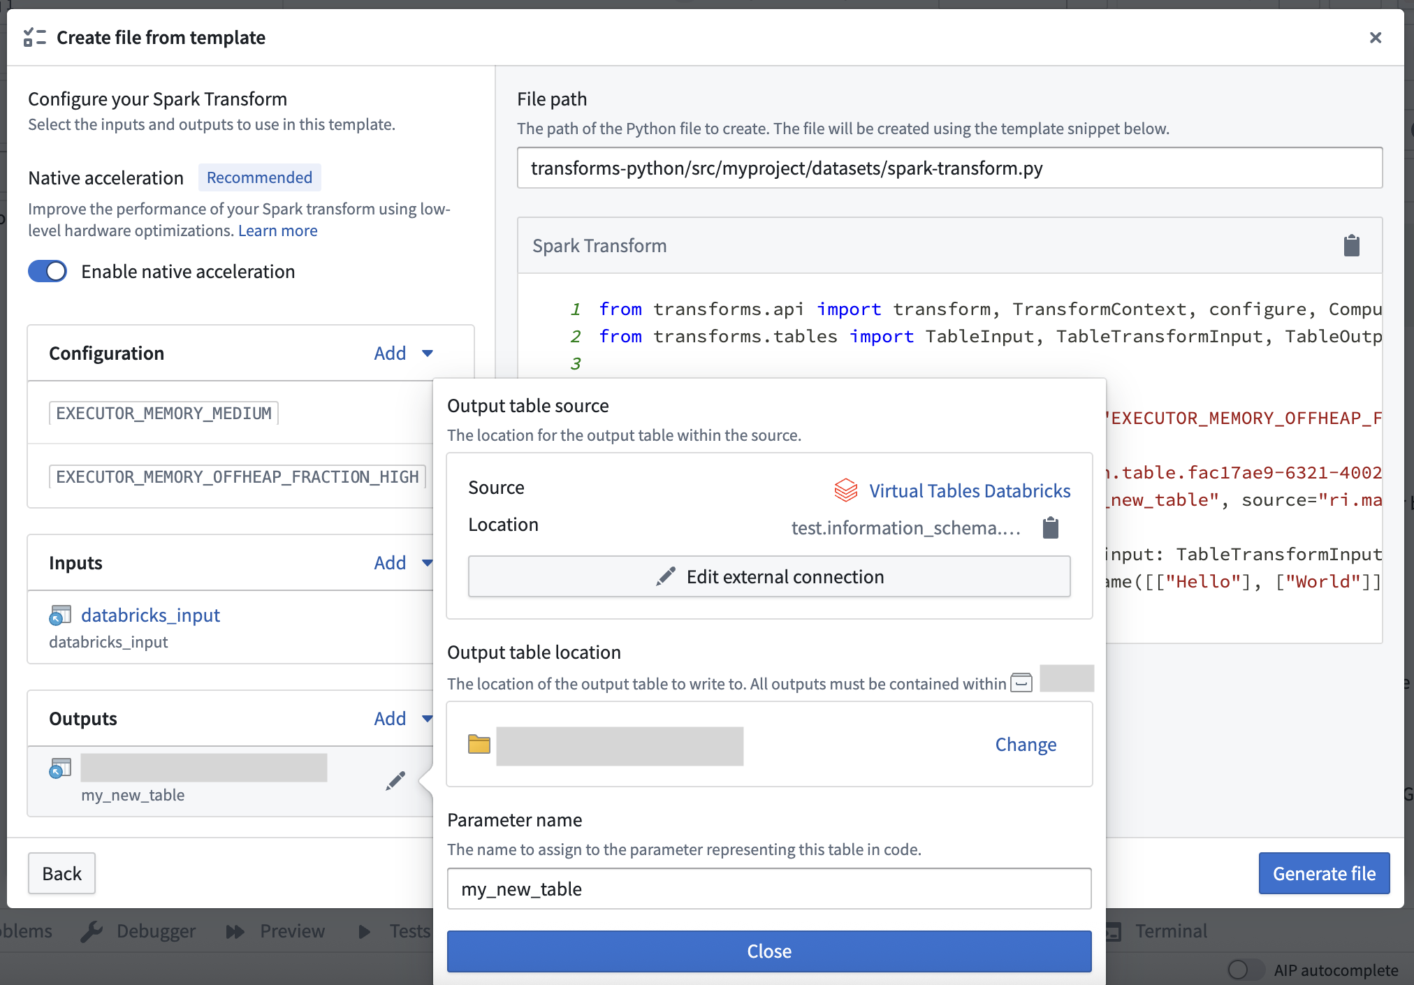Copy the output table Location value
Viewport: 1414px width, 985px height.
[1051, 527]
